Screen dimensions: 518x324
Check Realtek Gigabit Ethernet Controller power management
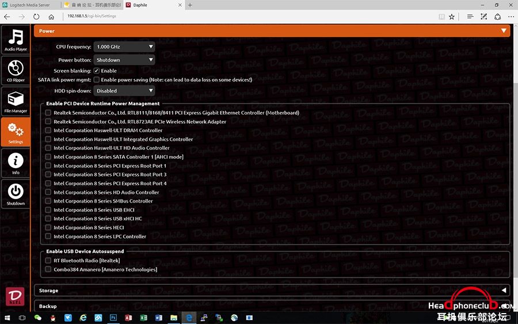point(48,113)
